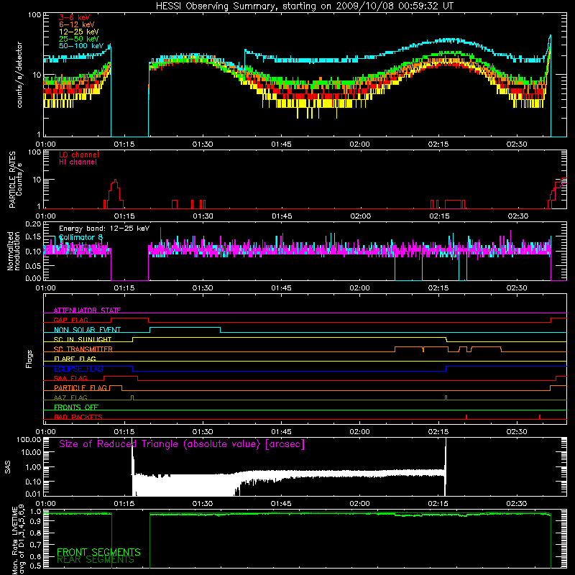Screen dimensions: 575x575
Task: Click the yellow 12-25 keV count-rate legend label
Action: [79, 32]
